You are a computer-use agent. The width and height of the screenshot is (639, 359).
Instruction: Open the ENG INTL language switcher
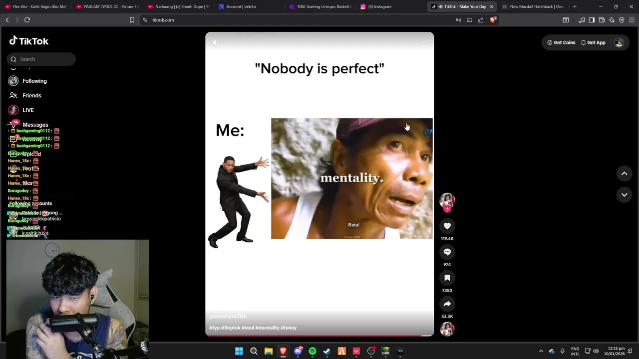575,351
